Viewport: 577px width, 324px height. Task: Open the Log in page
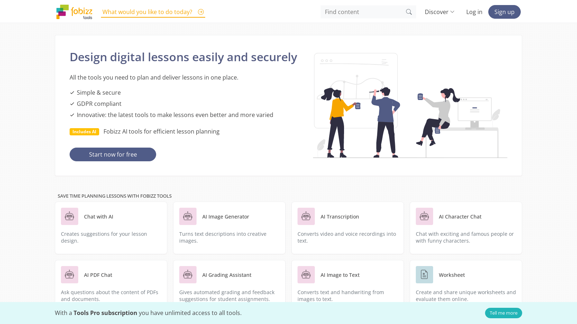474,12
